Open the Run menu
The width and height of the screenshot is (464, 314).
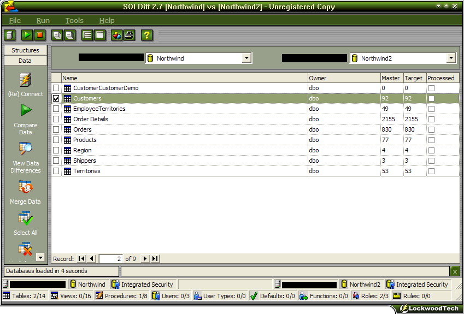point(43,20)
